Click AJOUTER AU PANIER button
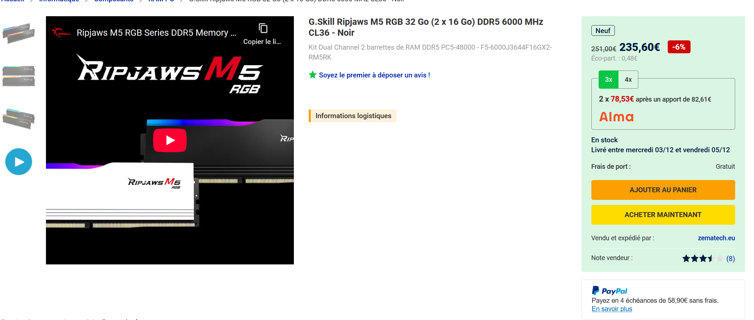Viewport: 754px width, 320px height. coord(663,190)
